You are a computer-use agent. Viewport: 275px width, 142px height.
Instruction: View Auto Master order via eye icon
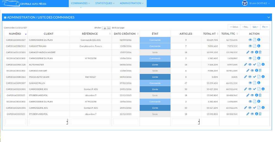tap(250, 65)
